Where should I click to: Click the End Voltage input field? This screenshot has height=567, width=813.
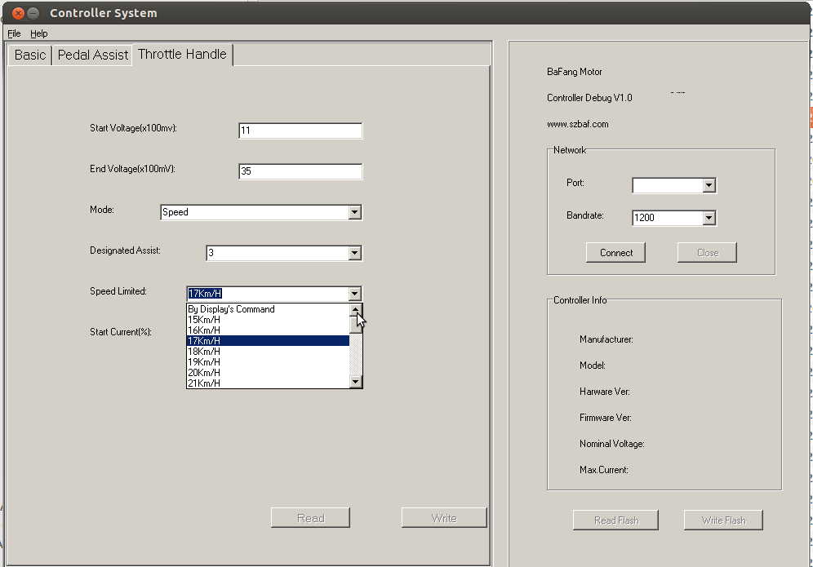pos(300,171)
